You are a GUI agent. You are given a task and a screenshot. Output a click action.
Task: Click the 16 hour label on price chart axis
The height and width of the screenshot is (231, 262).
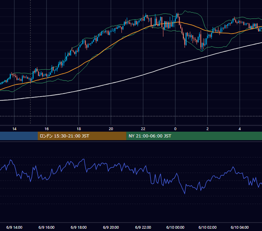(47, 129)
